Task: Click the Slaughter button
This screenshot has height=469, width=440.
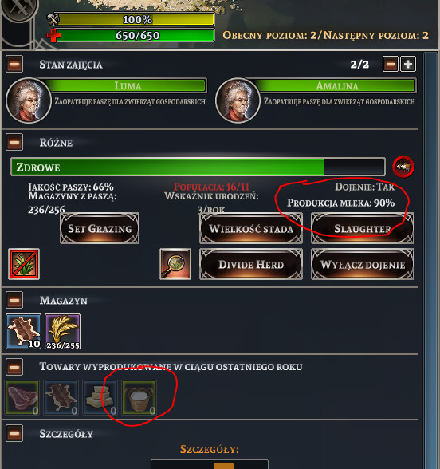Action: point(363,228)
